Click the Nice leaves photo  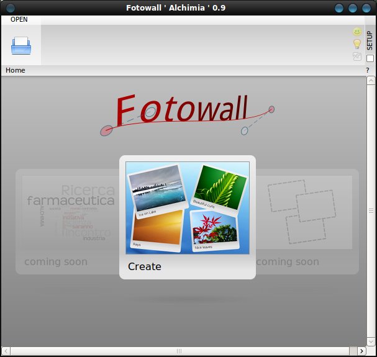pos(214,231)
